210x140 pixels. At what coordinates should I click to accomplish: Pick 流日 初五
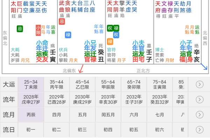[134, 130]
